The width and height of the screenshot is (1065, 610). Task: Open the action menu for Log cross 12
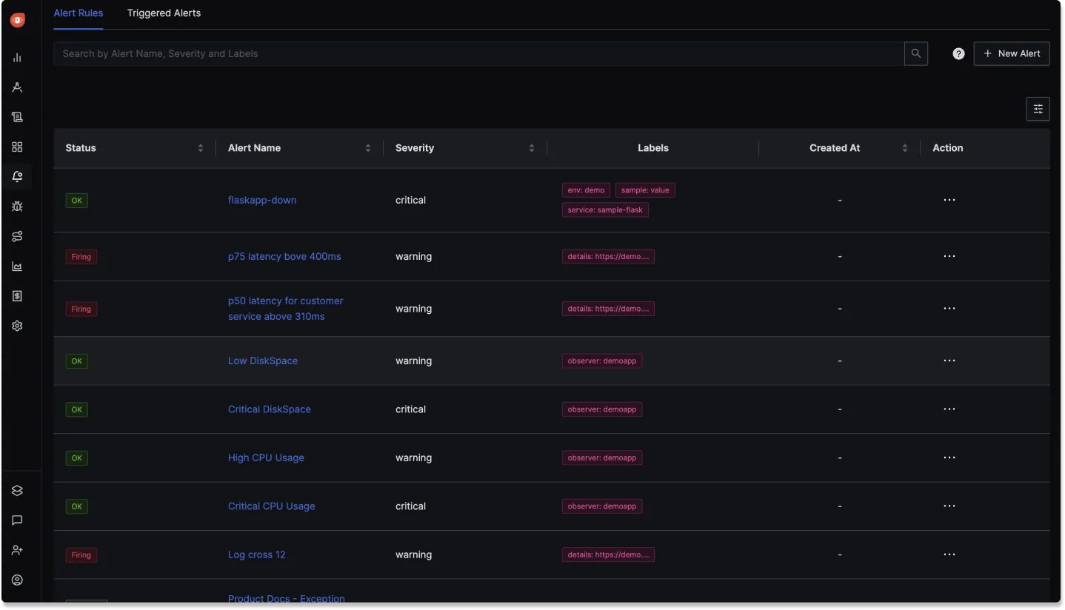tap(949, 554)
